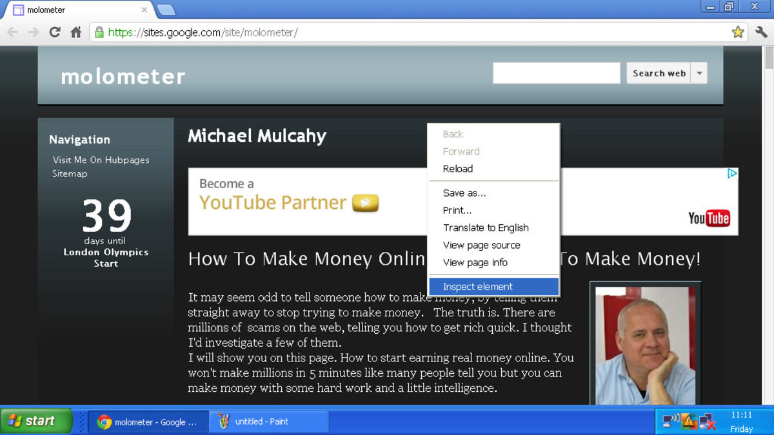Viewport: 774px width, 435px height.
Task: Select Translate to English
Action: click(486, 227)
